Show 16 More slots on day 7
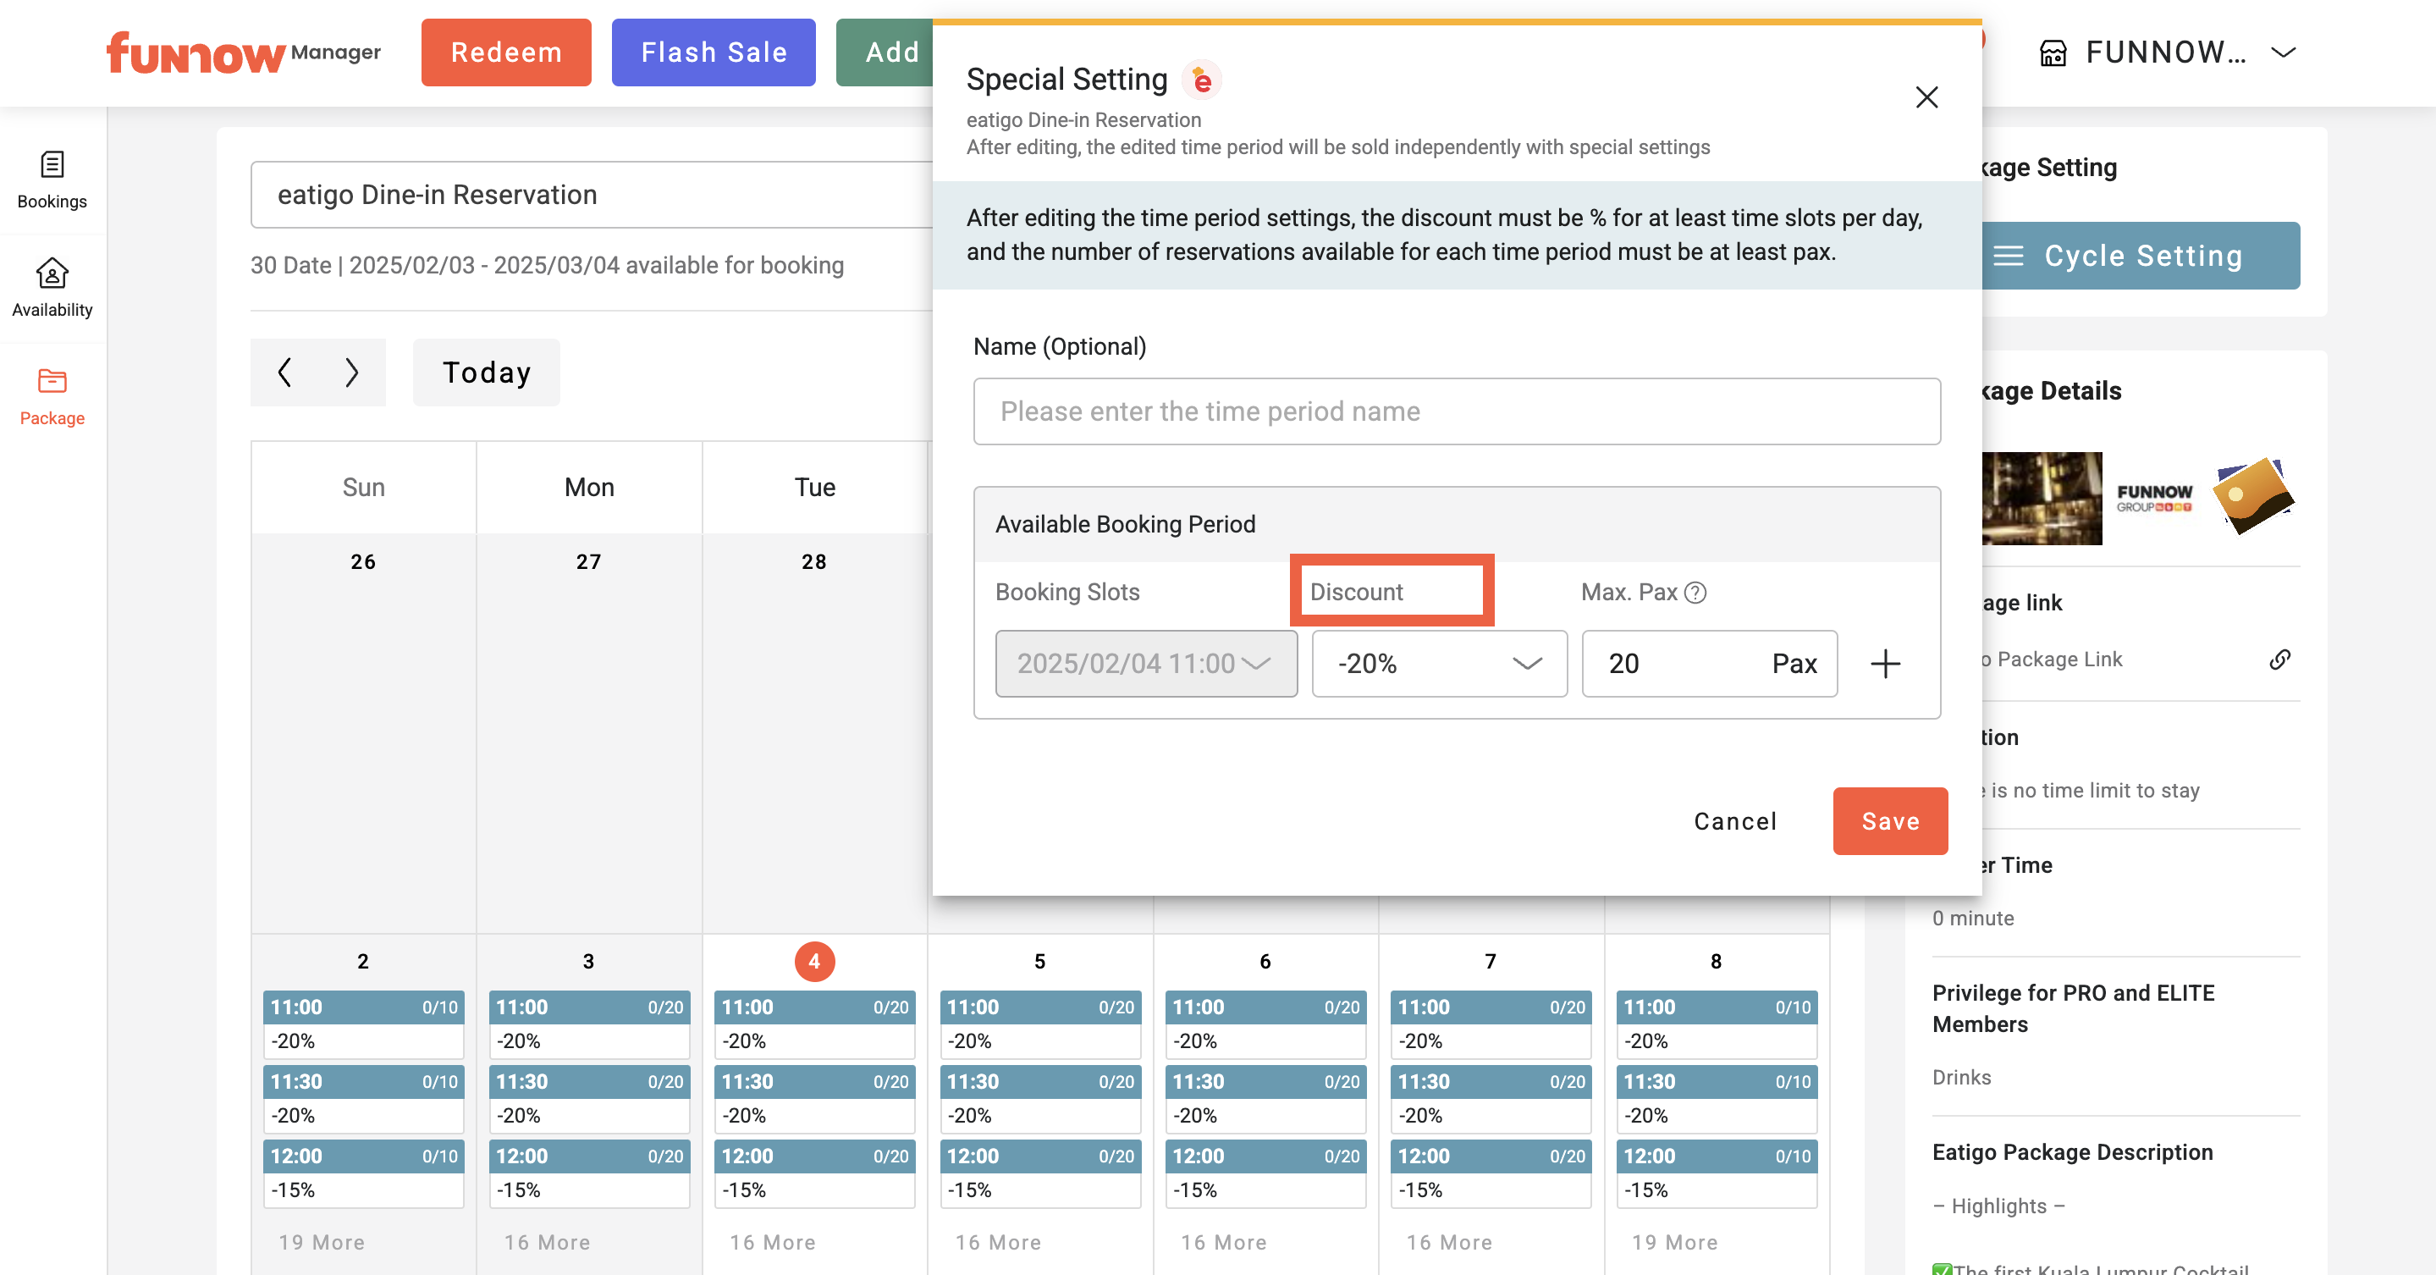 point(1449,1243)
